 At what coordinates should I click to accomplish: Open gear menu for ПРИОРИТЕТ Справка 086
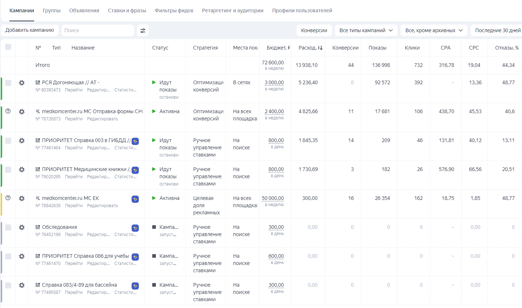point(22,256)
